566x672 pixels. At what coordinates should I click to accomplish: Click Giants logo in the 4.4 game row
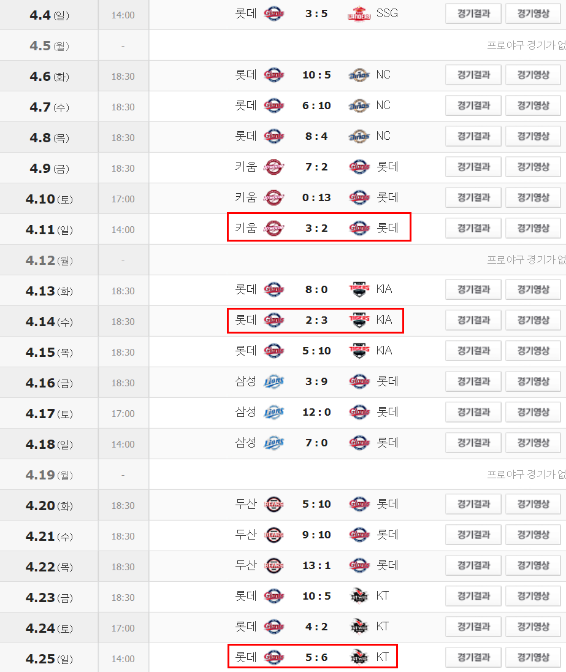click(274, 13)
